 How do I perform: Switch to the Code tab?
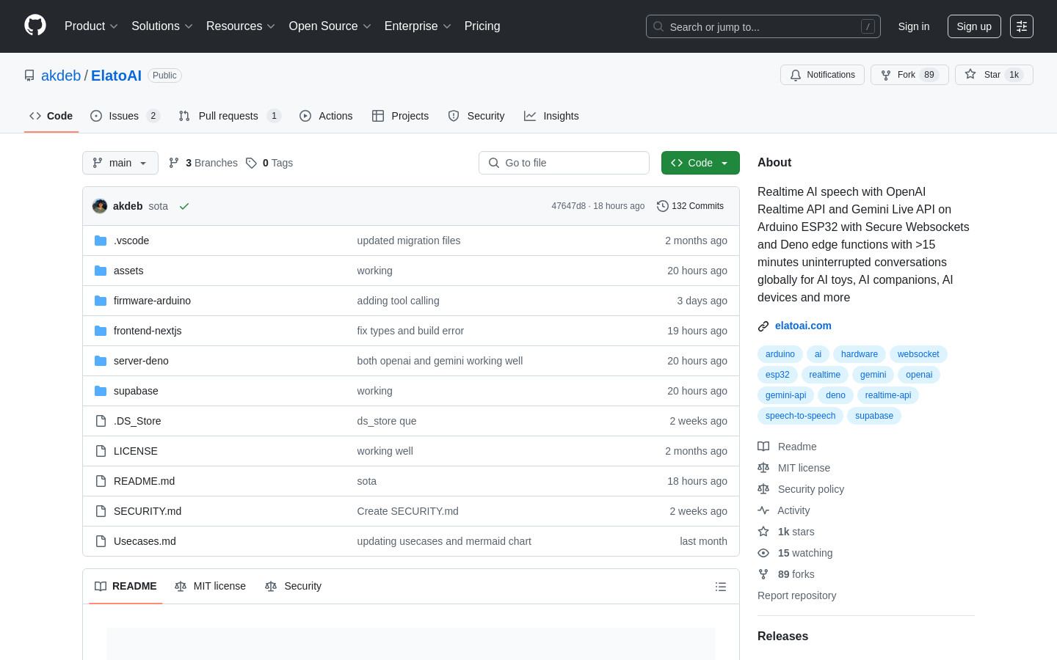tap(51, 116)
